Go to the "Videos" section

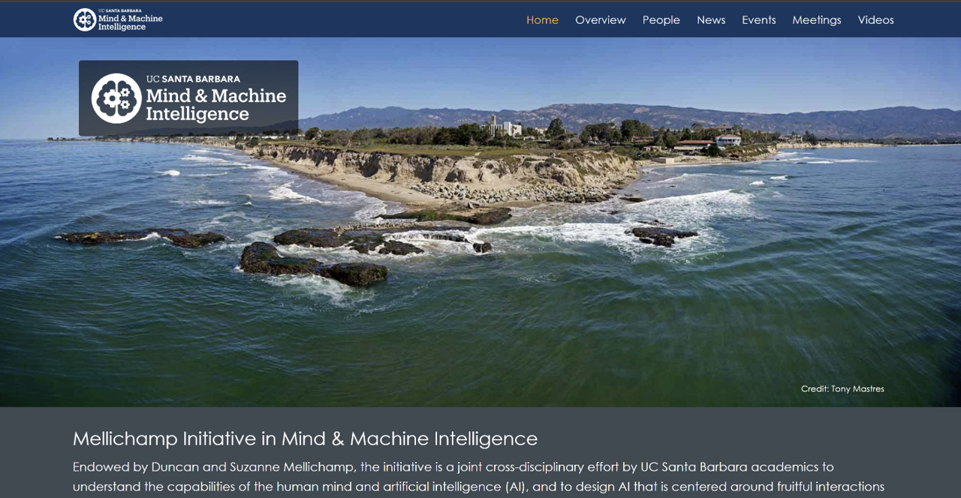875,20
